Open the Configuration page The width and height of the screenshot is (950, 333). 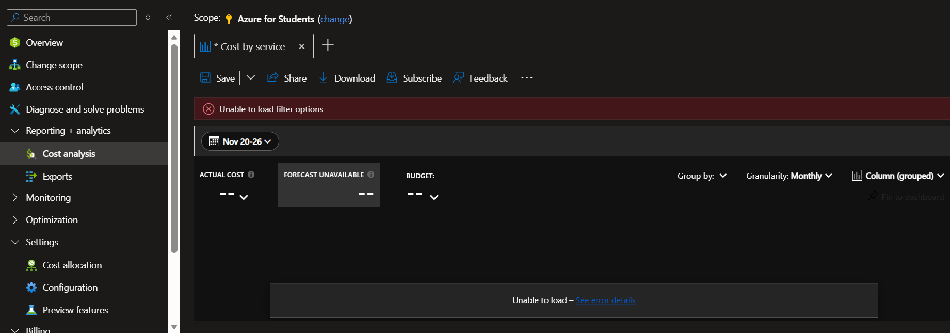70,288
